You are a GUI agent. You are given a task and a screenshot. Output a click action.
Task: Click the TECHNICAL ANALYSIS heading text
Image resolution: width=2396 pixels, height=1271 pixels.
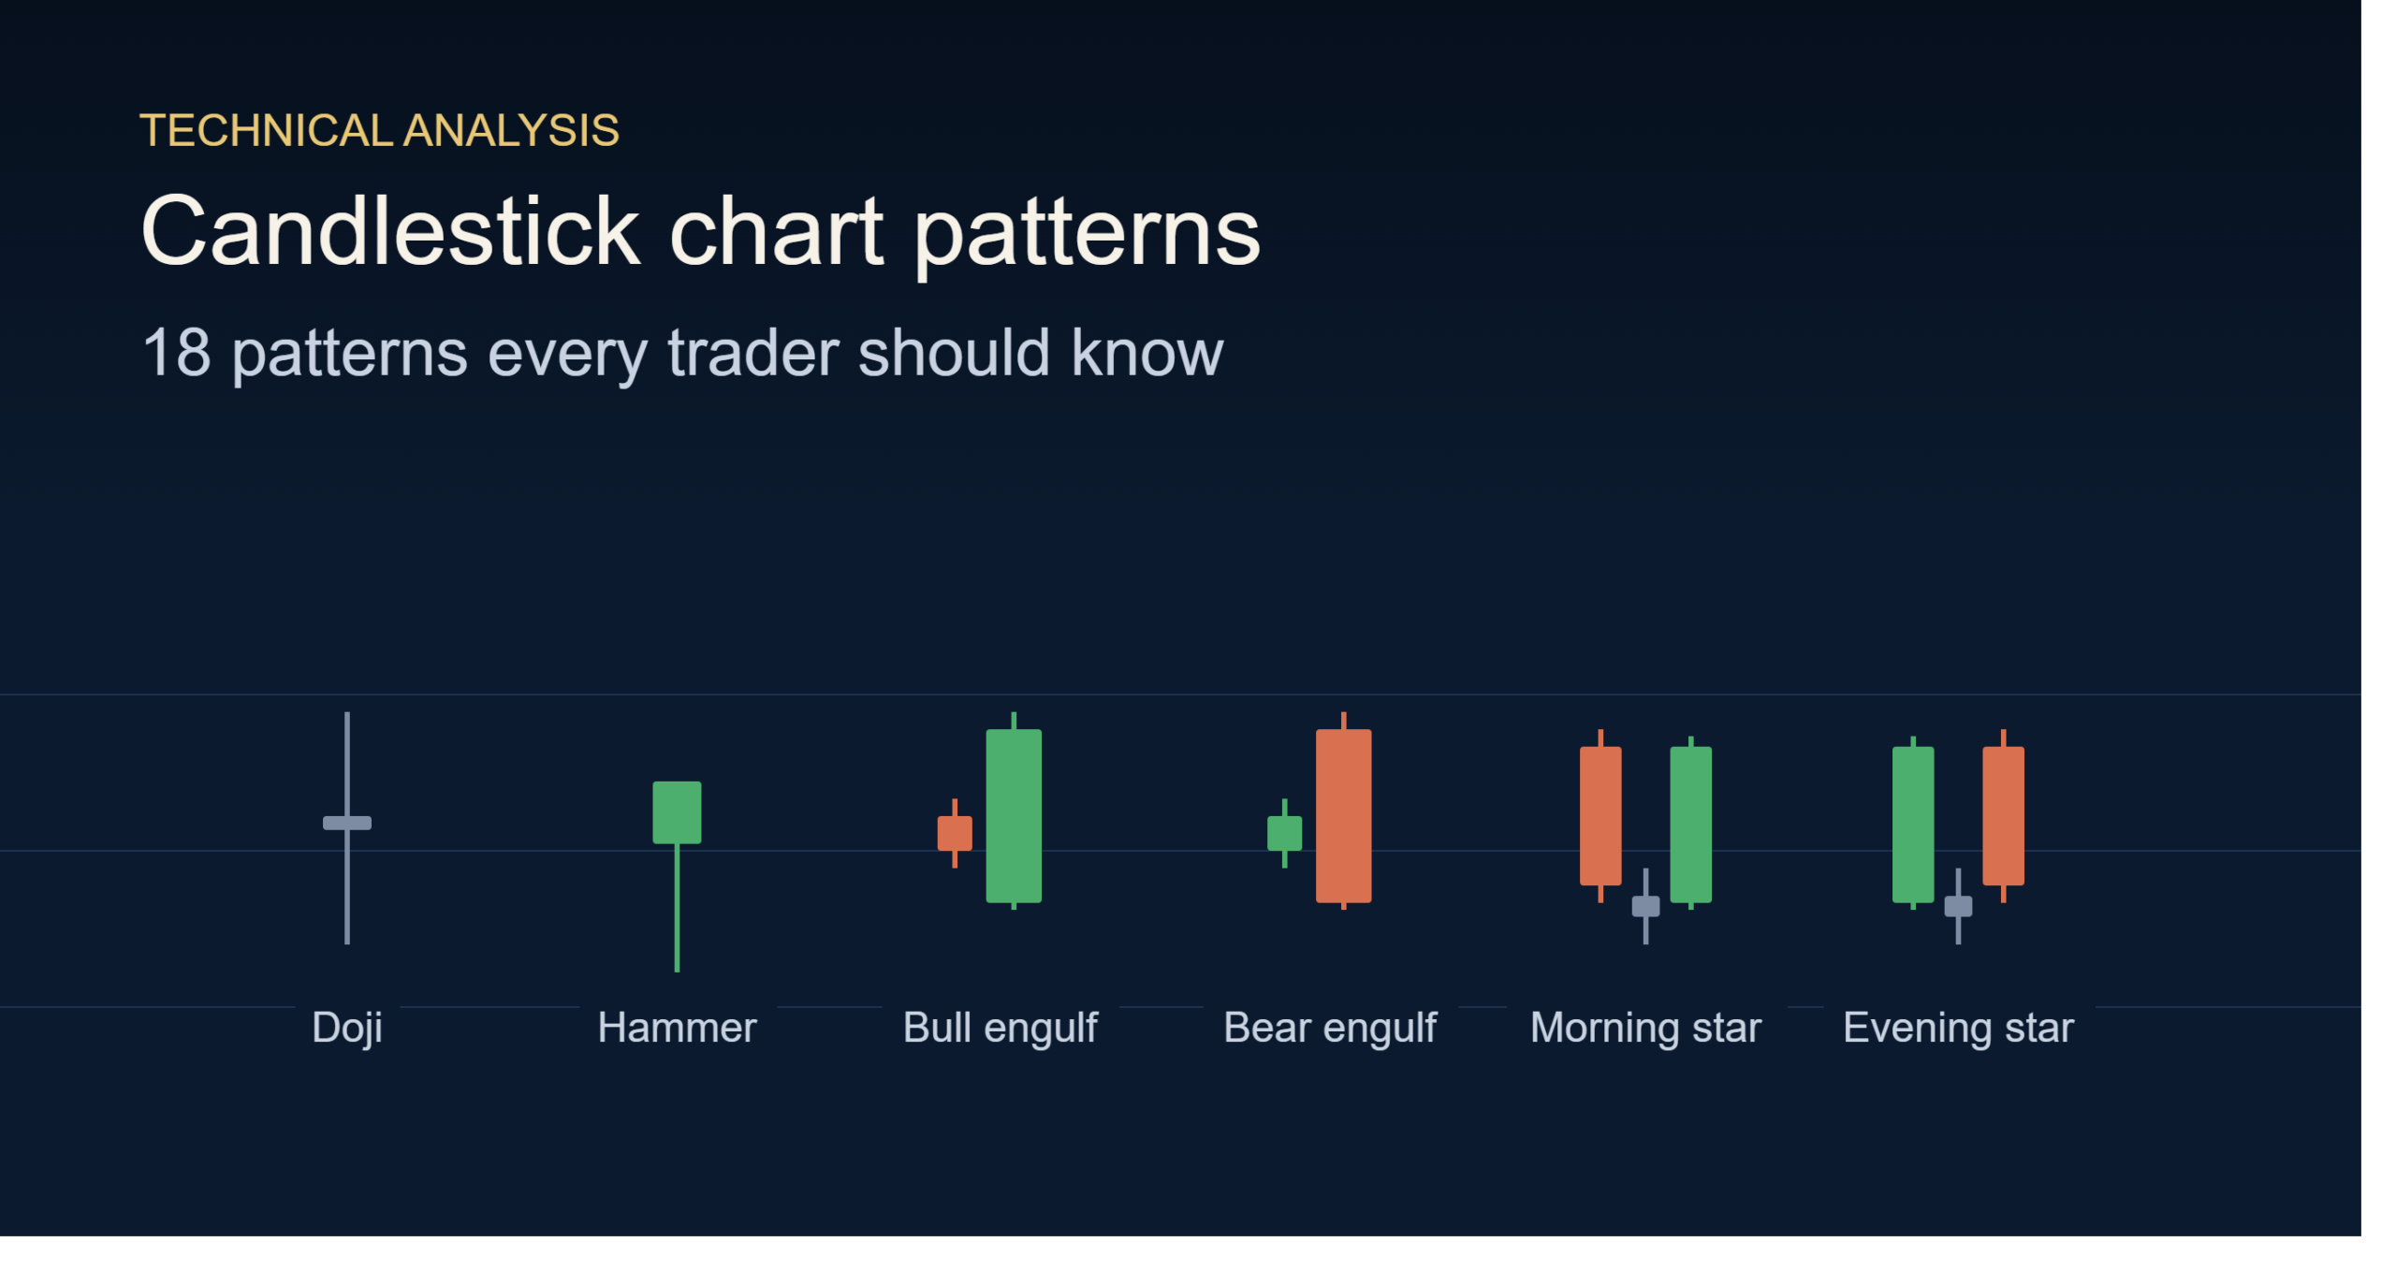(x=379, y=130)
